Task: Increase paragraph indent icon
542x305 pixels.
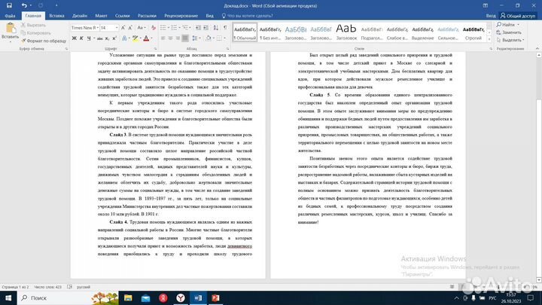Action: tap(206, 28)
